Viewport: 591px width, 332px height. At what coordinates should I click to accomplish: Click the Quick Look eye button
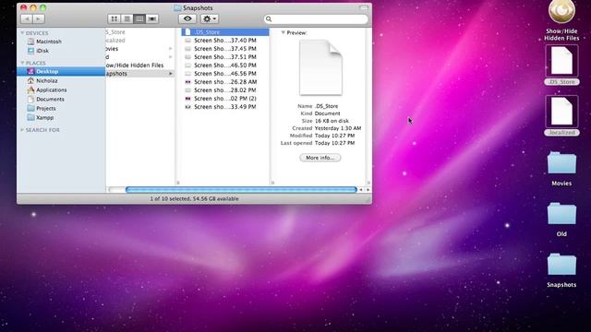[x=187, y=18]
